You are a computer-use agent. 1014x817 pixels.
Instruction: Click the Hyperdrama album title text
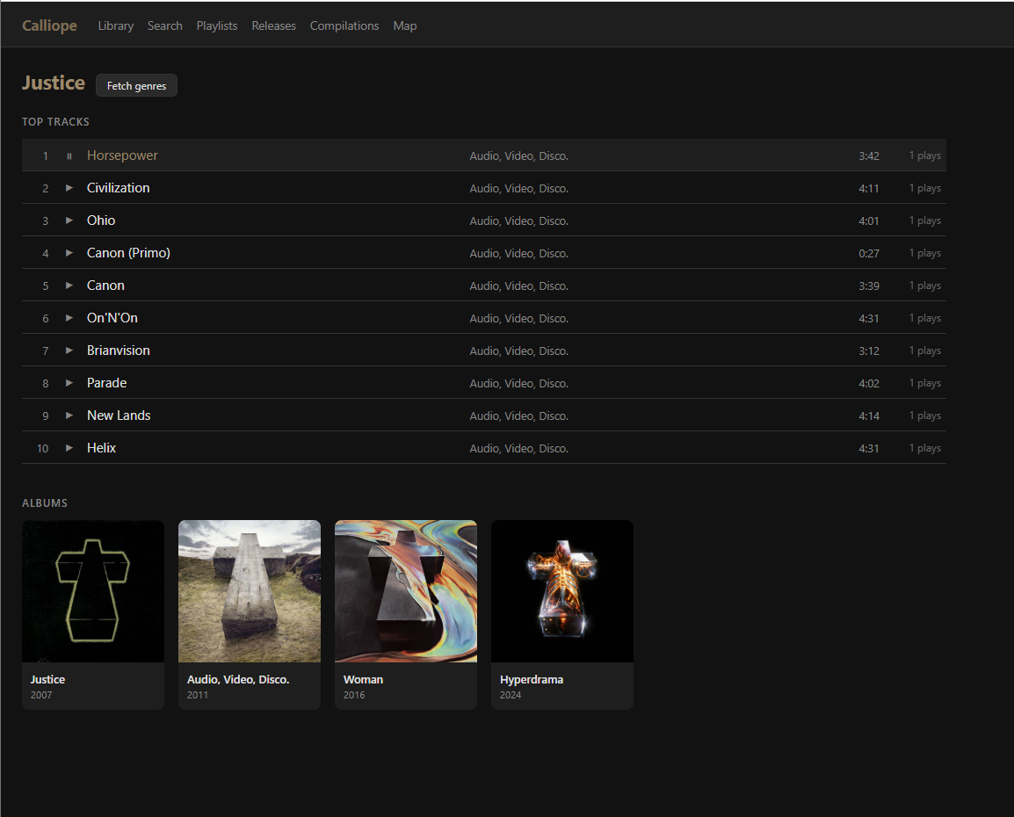click(x=532, y=679)
